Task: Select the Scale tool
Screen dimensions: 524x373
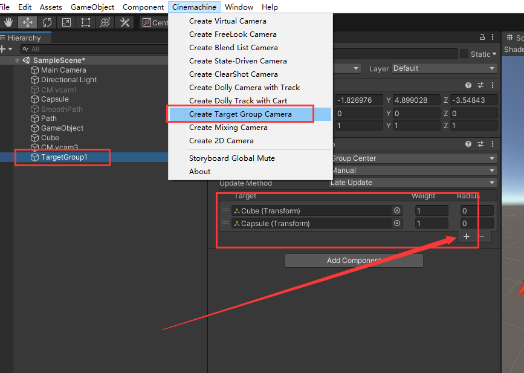Action: point(66,22)
